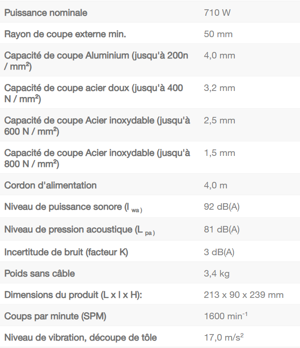Select the 2,5 mm value
This screenshot has height=348, width=300.
pos(220,121)
